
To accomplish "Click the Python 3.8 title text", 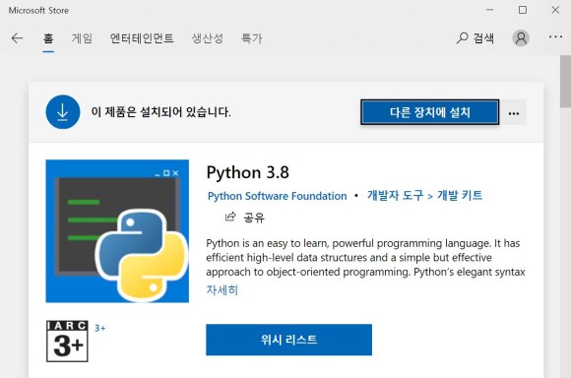I will tap(248, 172).
